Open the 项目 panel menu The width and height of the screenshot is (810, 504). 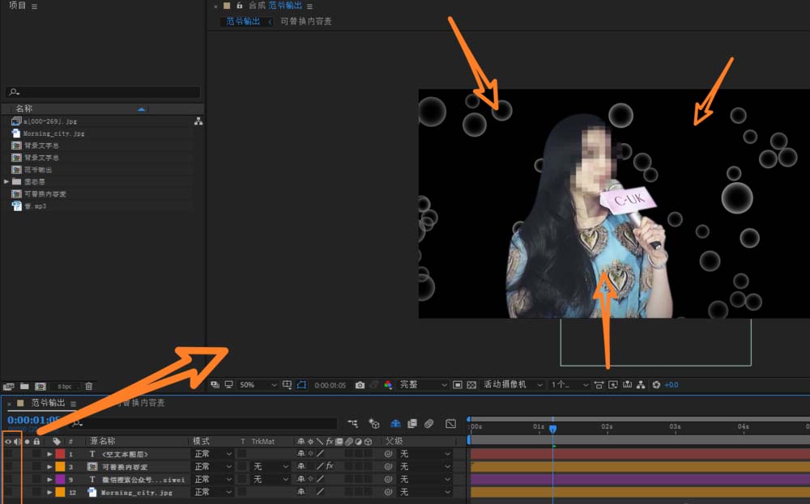(x=34, y=6)
